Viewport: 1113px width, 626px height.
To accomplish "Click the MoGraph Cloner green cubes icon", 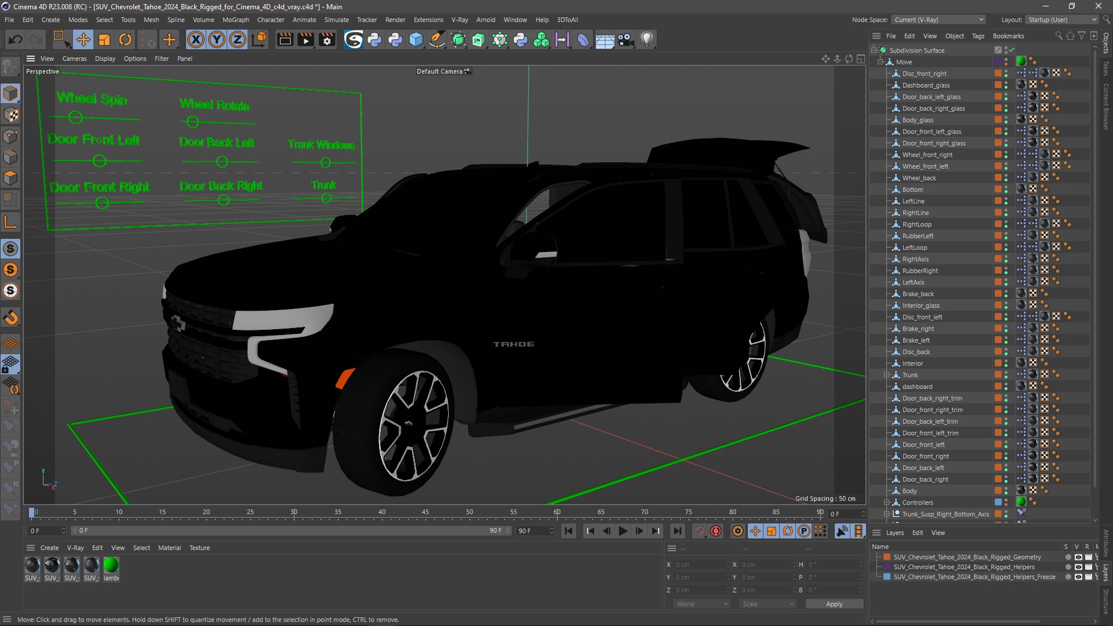I will (x=541, y=39).
